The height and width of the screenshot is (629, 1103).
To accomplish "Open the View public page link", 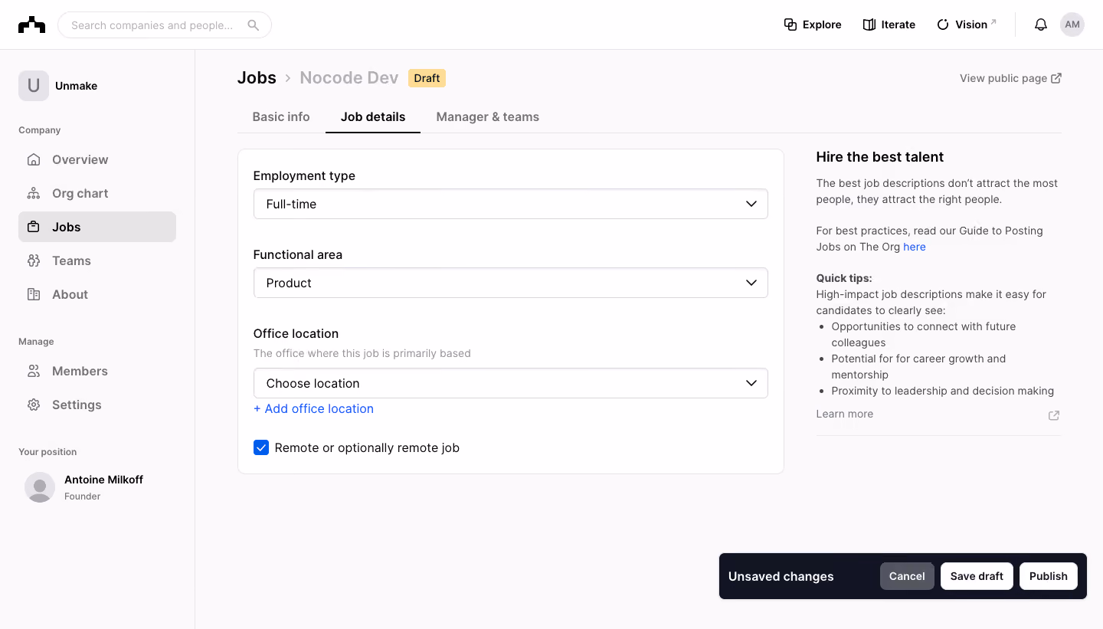I will [1010, 78].
